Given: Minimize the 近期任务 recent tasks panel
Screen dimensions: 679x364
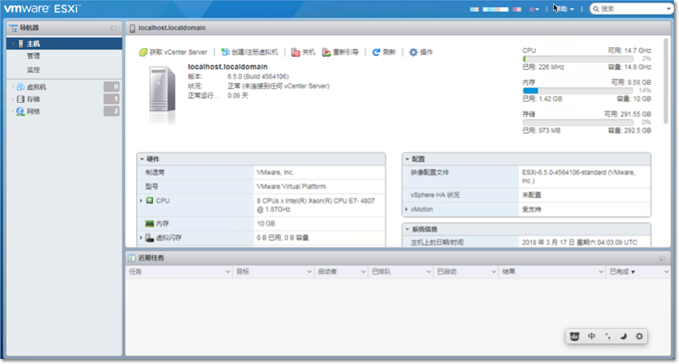Looking at the screenshot, I should tap(662, 258).
